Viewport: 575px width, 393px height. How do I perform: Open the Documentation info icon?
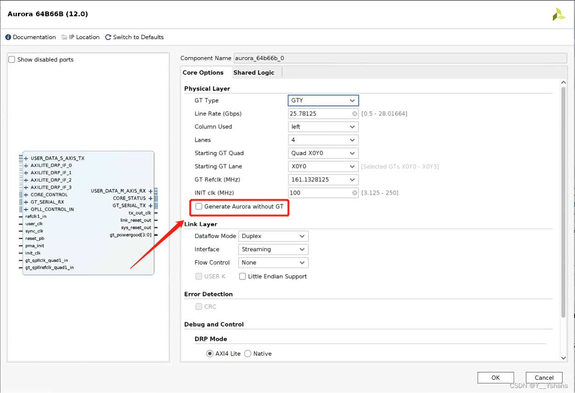(x=8, y=37)
